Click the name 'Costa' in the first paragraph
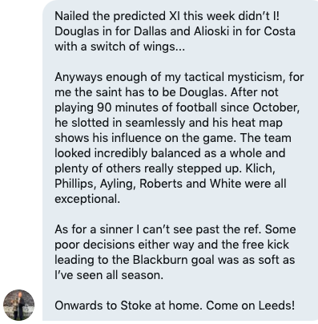Image resolution: width=318 pixels, height=324 pixels. (280, 31)
